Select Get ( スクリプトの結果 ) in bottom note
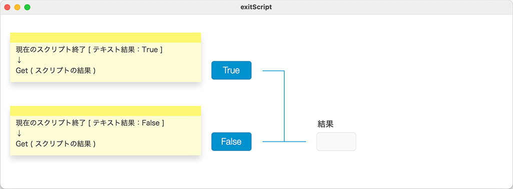Image resolution: width=513 pixels, height=189 pixels. [x=56, y=144]
